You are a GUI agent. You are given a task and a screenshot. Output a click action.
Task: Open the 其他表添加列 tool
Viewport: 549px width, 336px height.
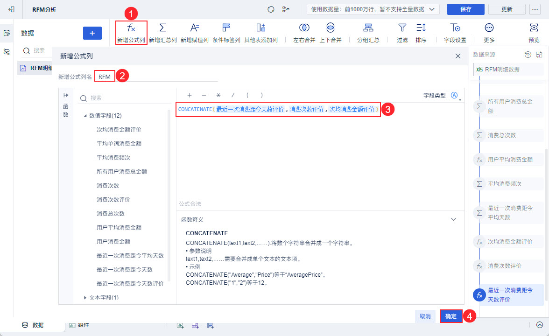coord(261,33)
